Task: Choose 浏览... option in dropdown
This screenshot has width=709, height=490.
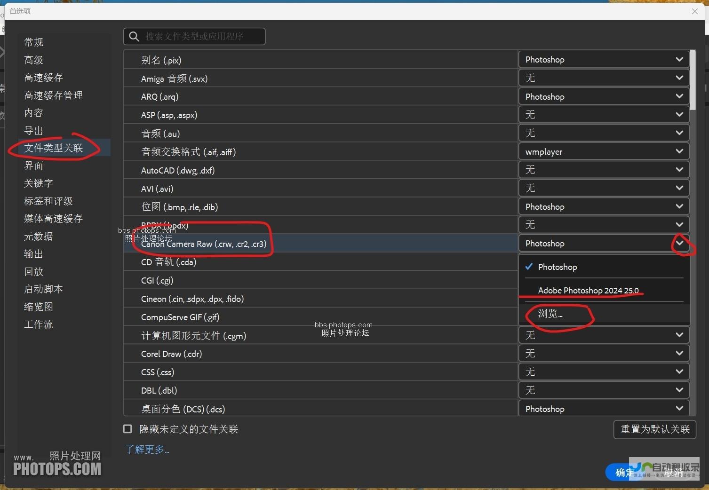Action: pos(604,313)
